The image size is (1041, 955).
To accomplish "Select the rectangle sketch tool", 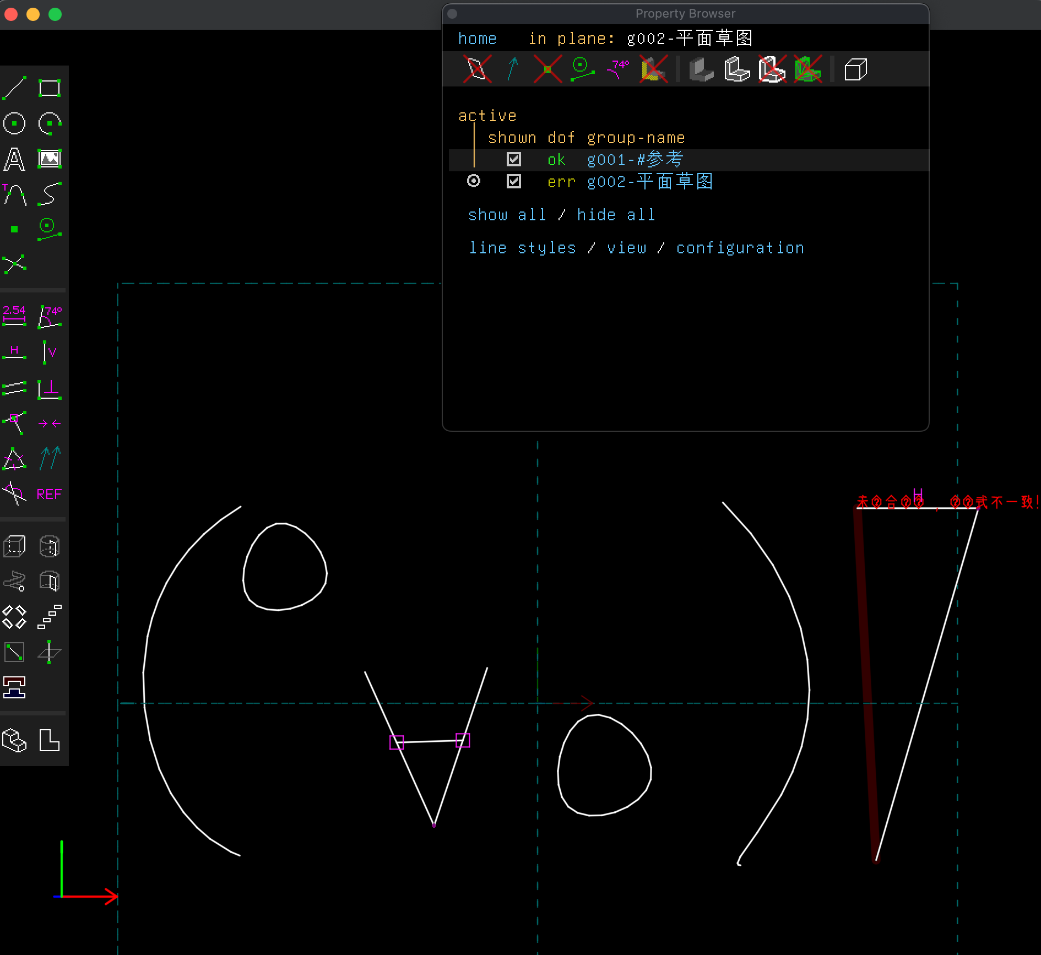I will pos(50,88).
